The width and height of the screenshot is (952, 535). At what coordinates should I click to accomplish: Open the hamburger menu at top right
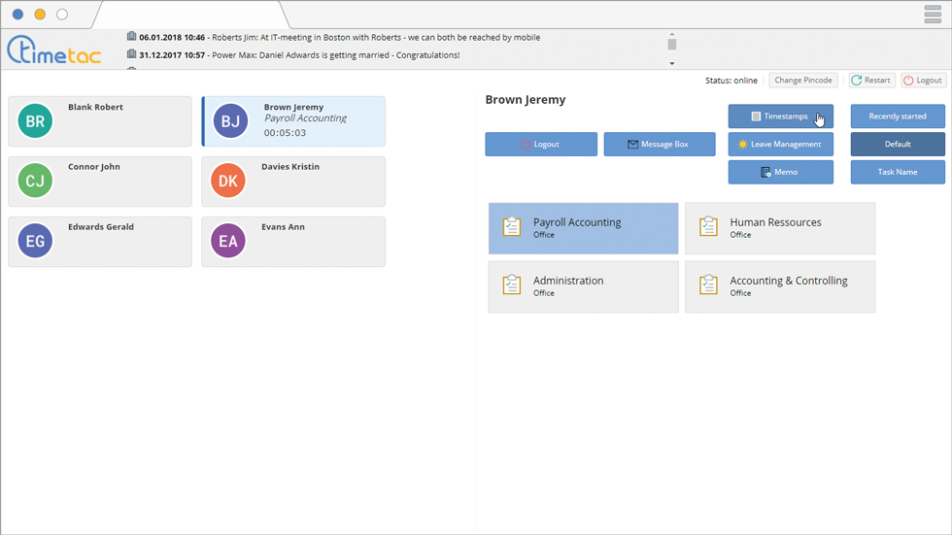933,15
